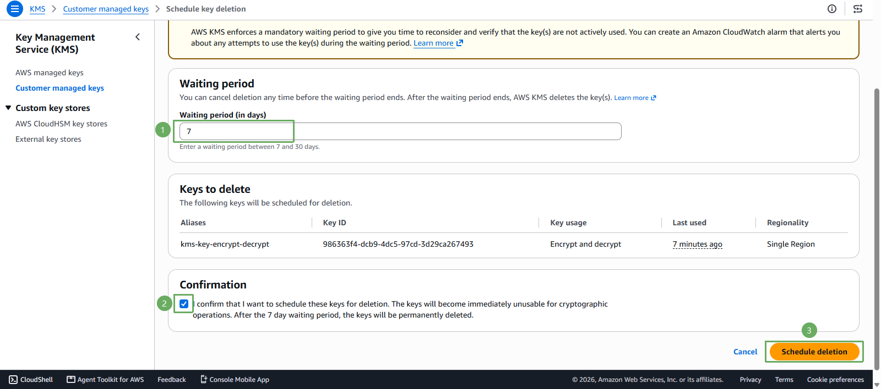This screenshot has height=389, width=881.
Task: Collapse the KMS side navigation chevron
Action: (x=138, y=37)
